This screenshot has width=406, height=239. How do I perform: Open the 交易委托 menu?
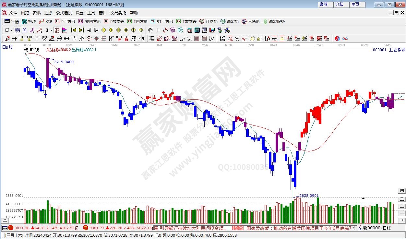[118, 13]
